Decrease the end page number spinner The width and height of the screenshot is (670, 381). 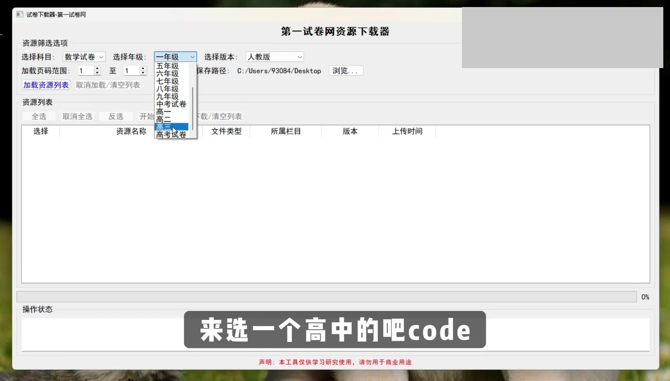[x=143, y=73]
